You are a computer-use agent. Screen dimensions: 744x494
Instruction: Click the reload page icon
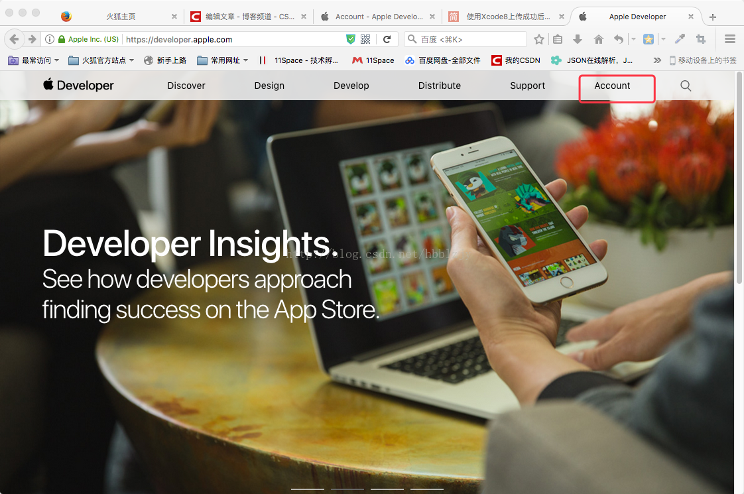point(387,39)
